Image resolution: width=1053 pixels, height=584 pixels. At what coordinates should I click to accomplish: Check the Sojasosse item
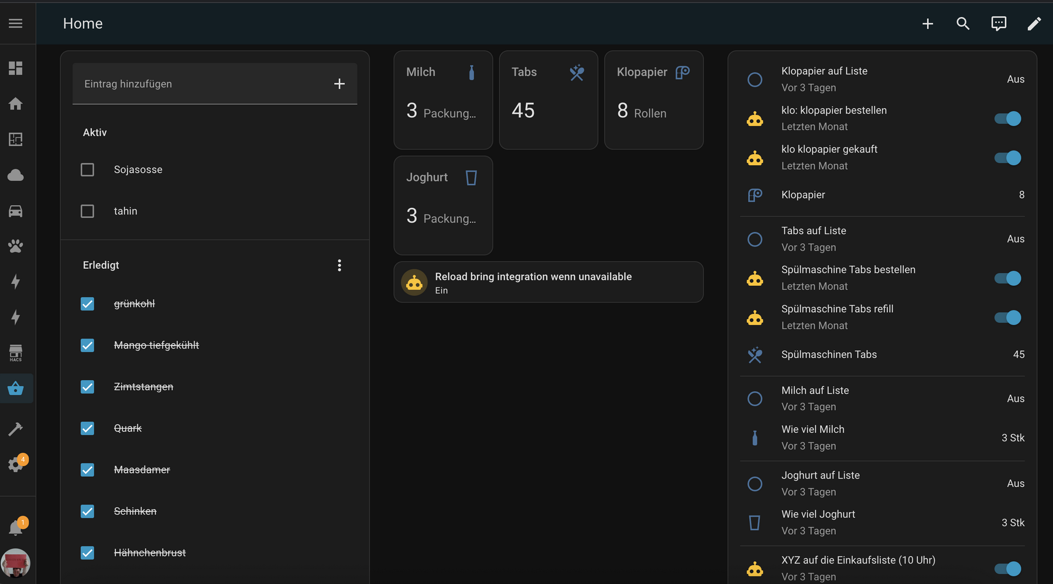(87, 170)
